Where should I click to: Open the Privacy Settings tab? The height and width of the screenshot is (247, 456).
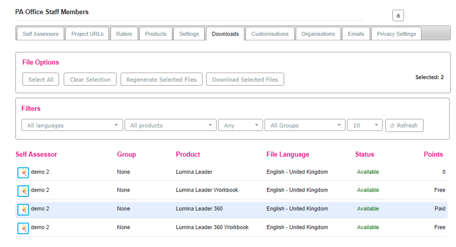click(396, 34)
